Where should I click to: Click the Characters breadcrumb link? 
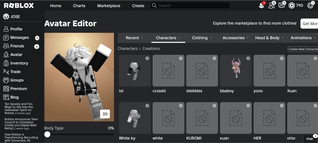pos(128,49)
